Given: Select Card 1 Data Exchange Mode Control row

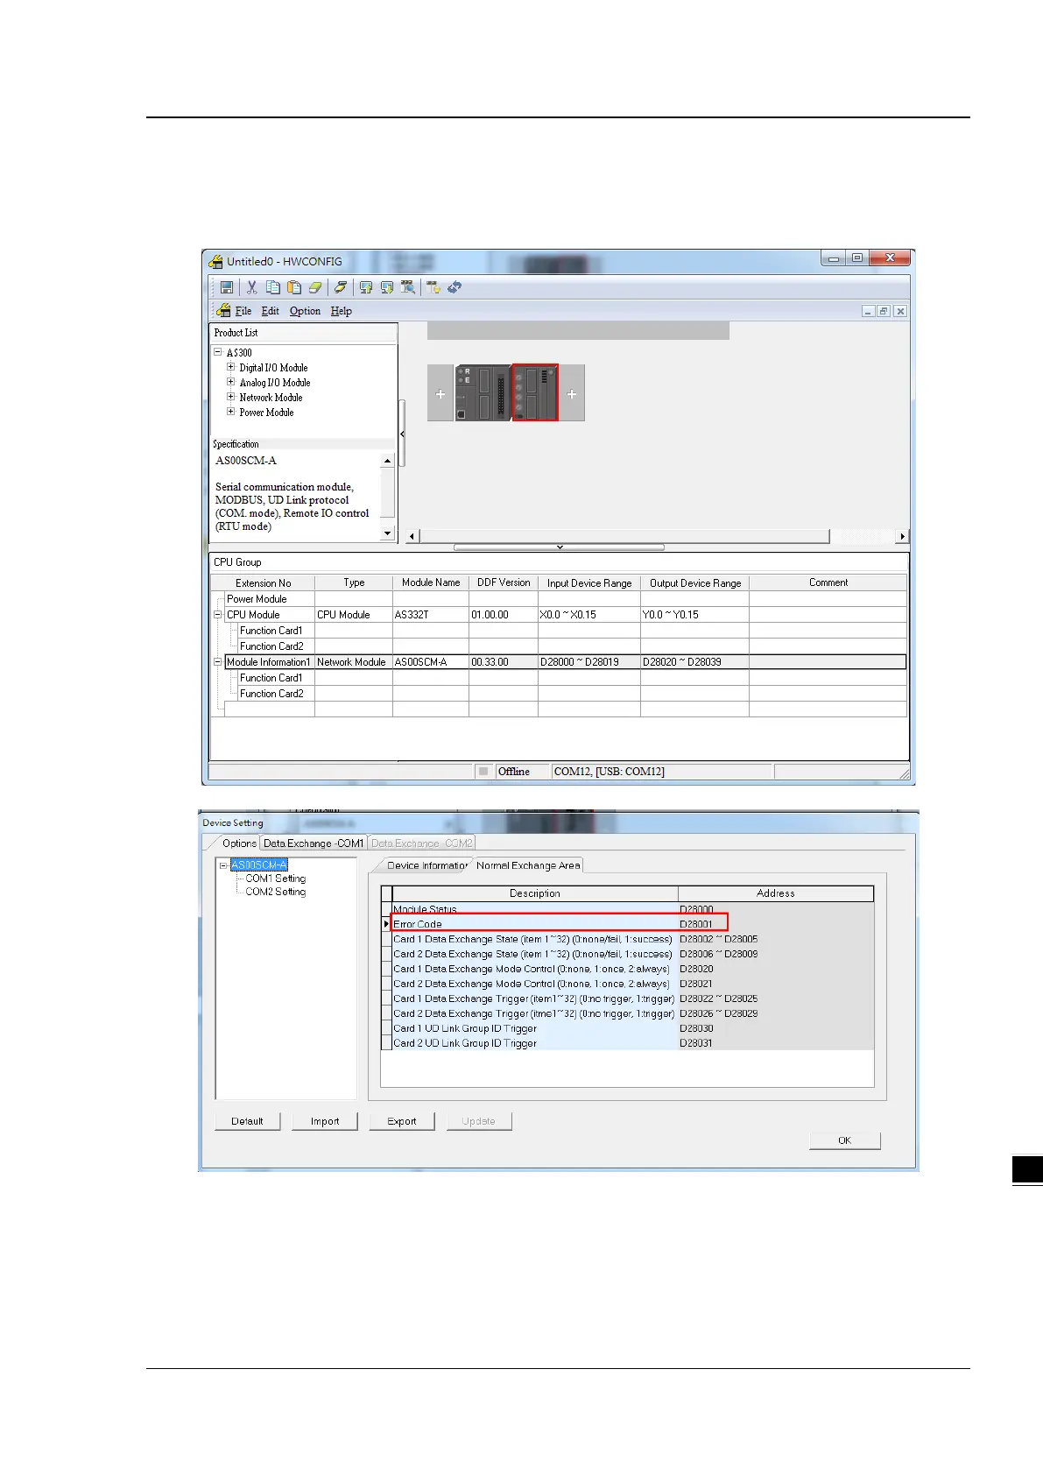Looking at the screenshot, I should tap(627, 969).
